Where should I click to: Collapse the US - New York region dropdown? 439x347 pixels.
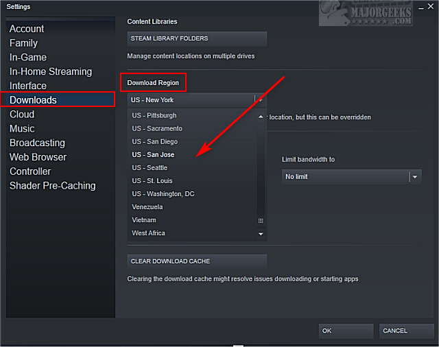(x=197, y=100)
